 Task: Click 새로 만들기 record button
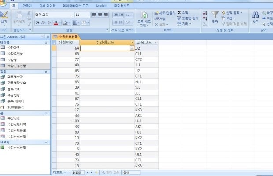(164, 13)
